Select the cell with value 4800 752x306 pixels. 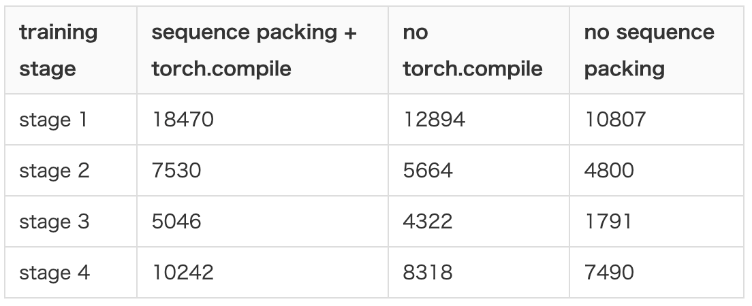pyautogui.click(x=609, y=170)
